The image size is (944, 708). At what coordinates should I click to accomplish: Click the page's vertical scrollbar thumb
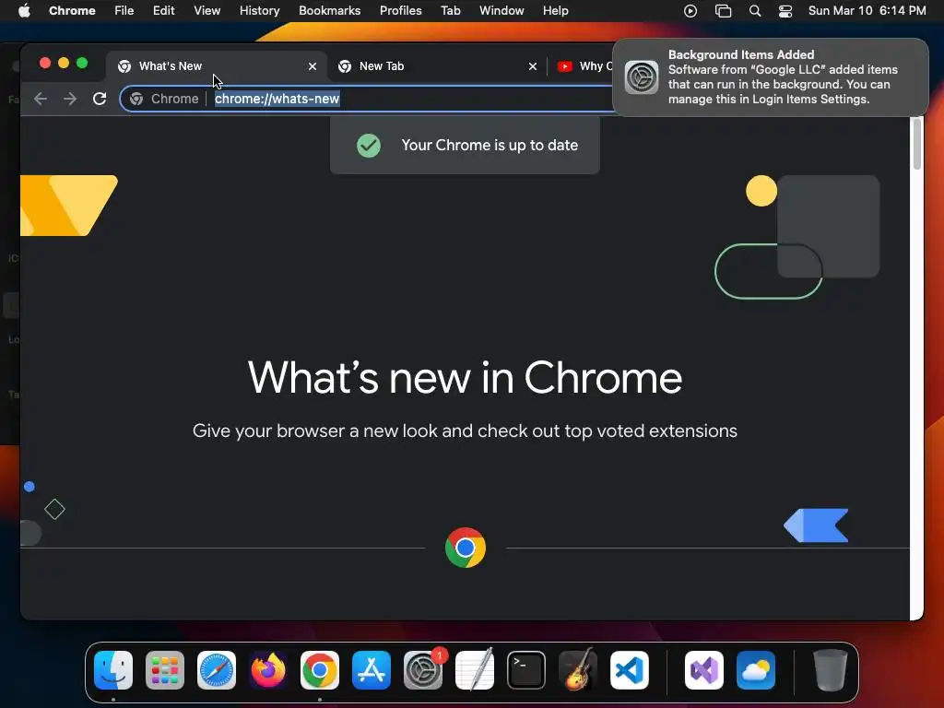click(916, 144)
